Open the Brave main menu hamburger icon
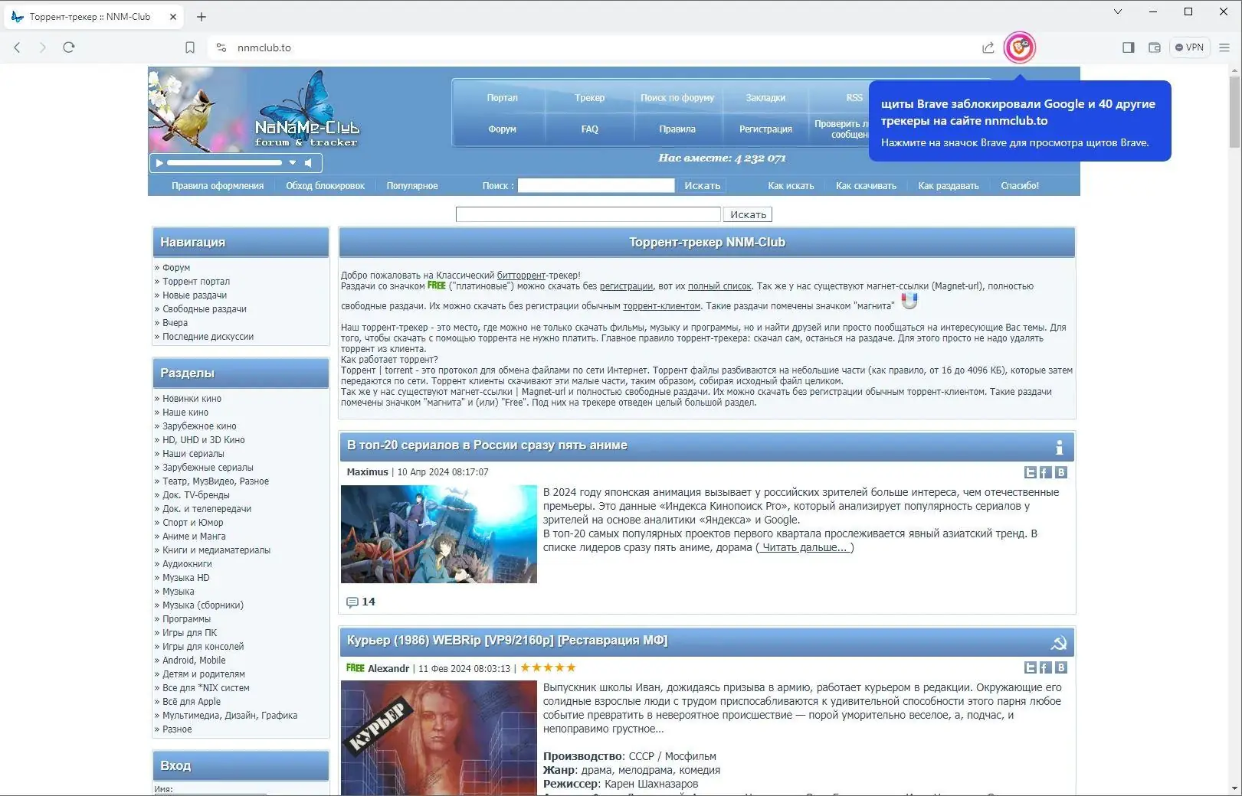Screen dimensions: 1242x796 pos(1224,47)
